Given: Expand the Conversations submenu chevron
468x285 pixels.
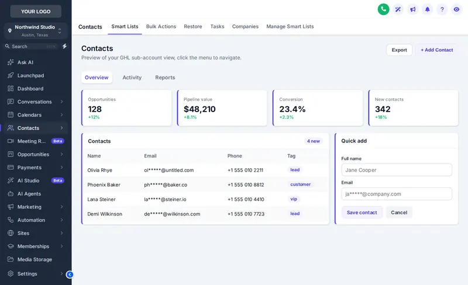Looking at the screenshot, I should point(62,102).
